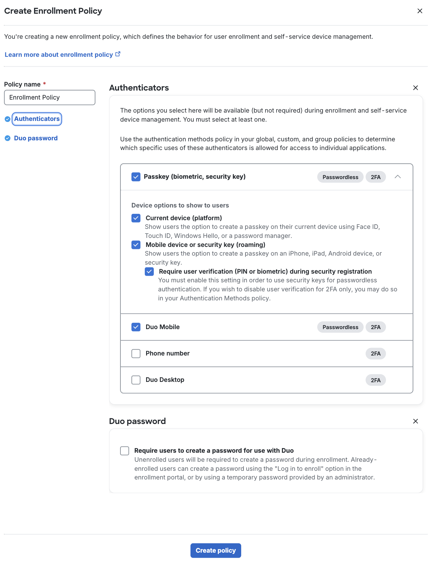Click the 2FA badge on the Phone number row

(375, 354)
